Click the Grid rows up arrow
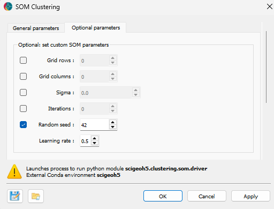The width and height of the screenshot is (274, 209). click(112, 58)
